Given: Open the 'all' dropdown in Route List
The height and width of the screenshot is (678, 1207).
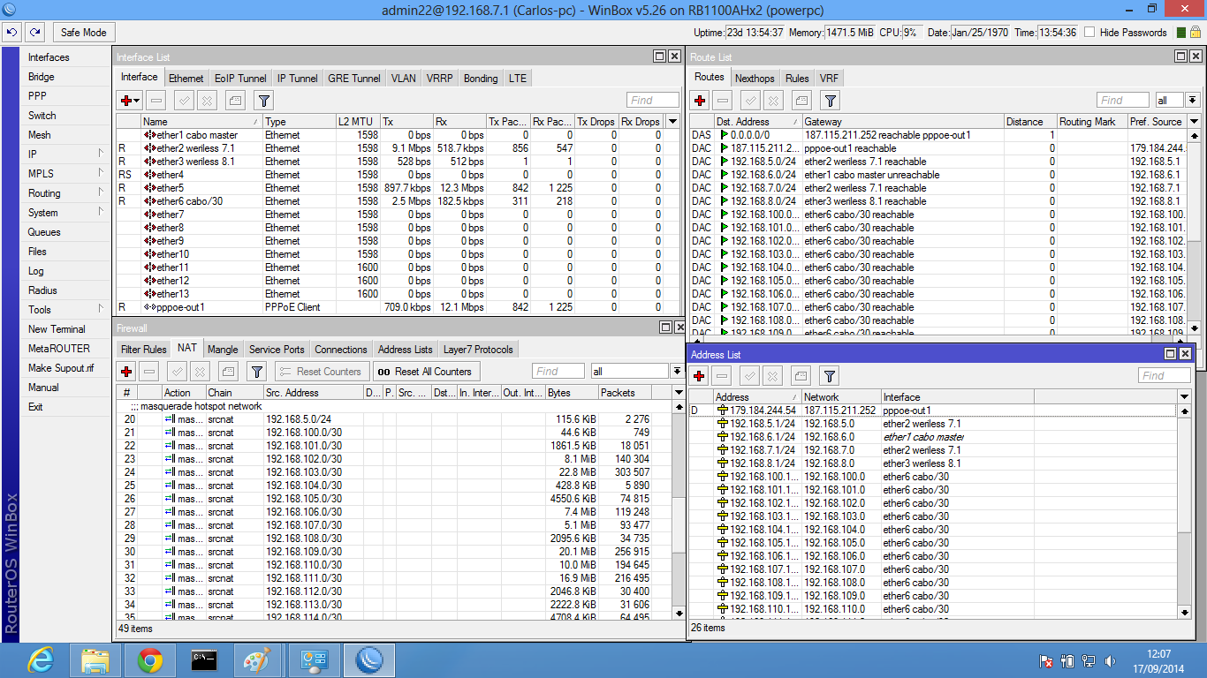Looking at the screenshot, I should point(1192,101).
